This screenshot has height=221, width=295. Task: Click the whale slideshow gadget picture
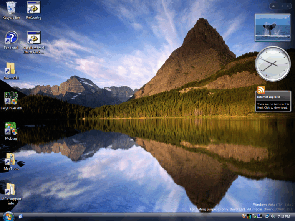tap(272, 28)
